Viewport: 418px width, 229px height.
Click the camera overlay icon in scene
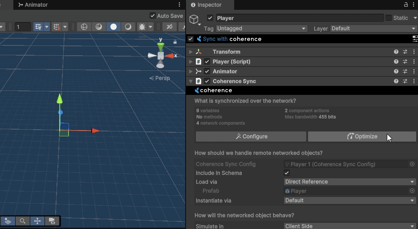(52, 221)
